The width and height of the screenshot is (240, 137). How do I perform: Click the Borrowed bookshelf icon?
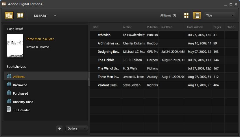point(9,84)
